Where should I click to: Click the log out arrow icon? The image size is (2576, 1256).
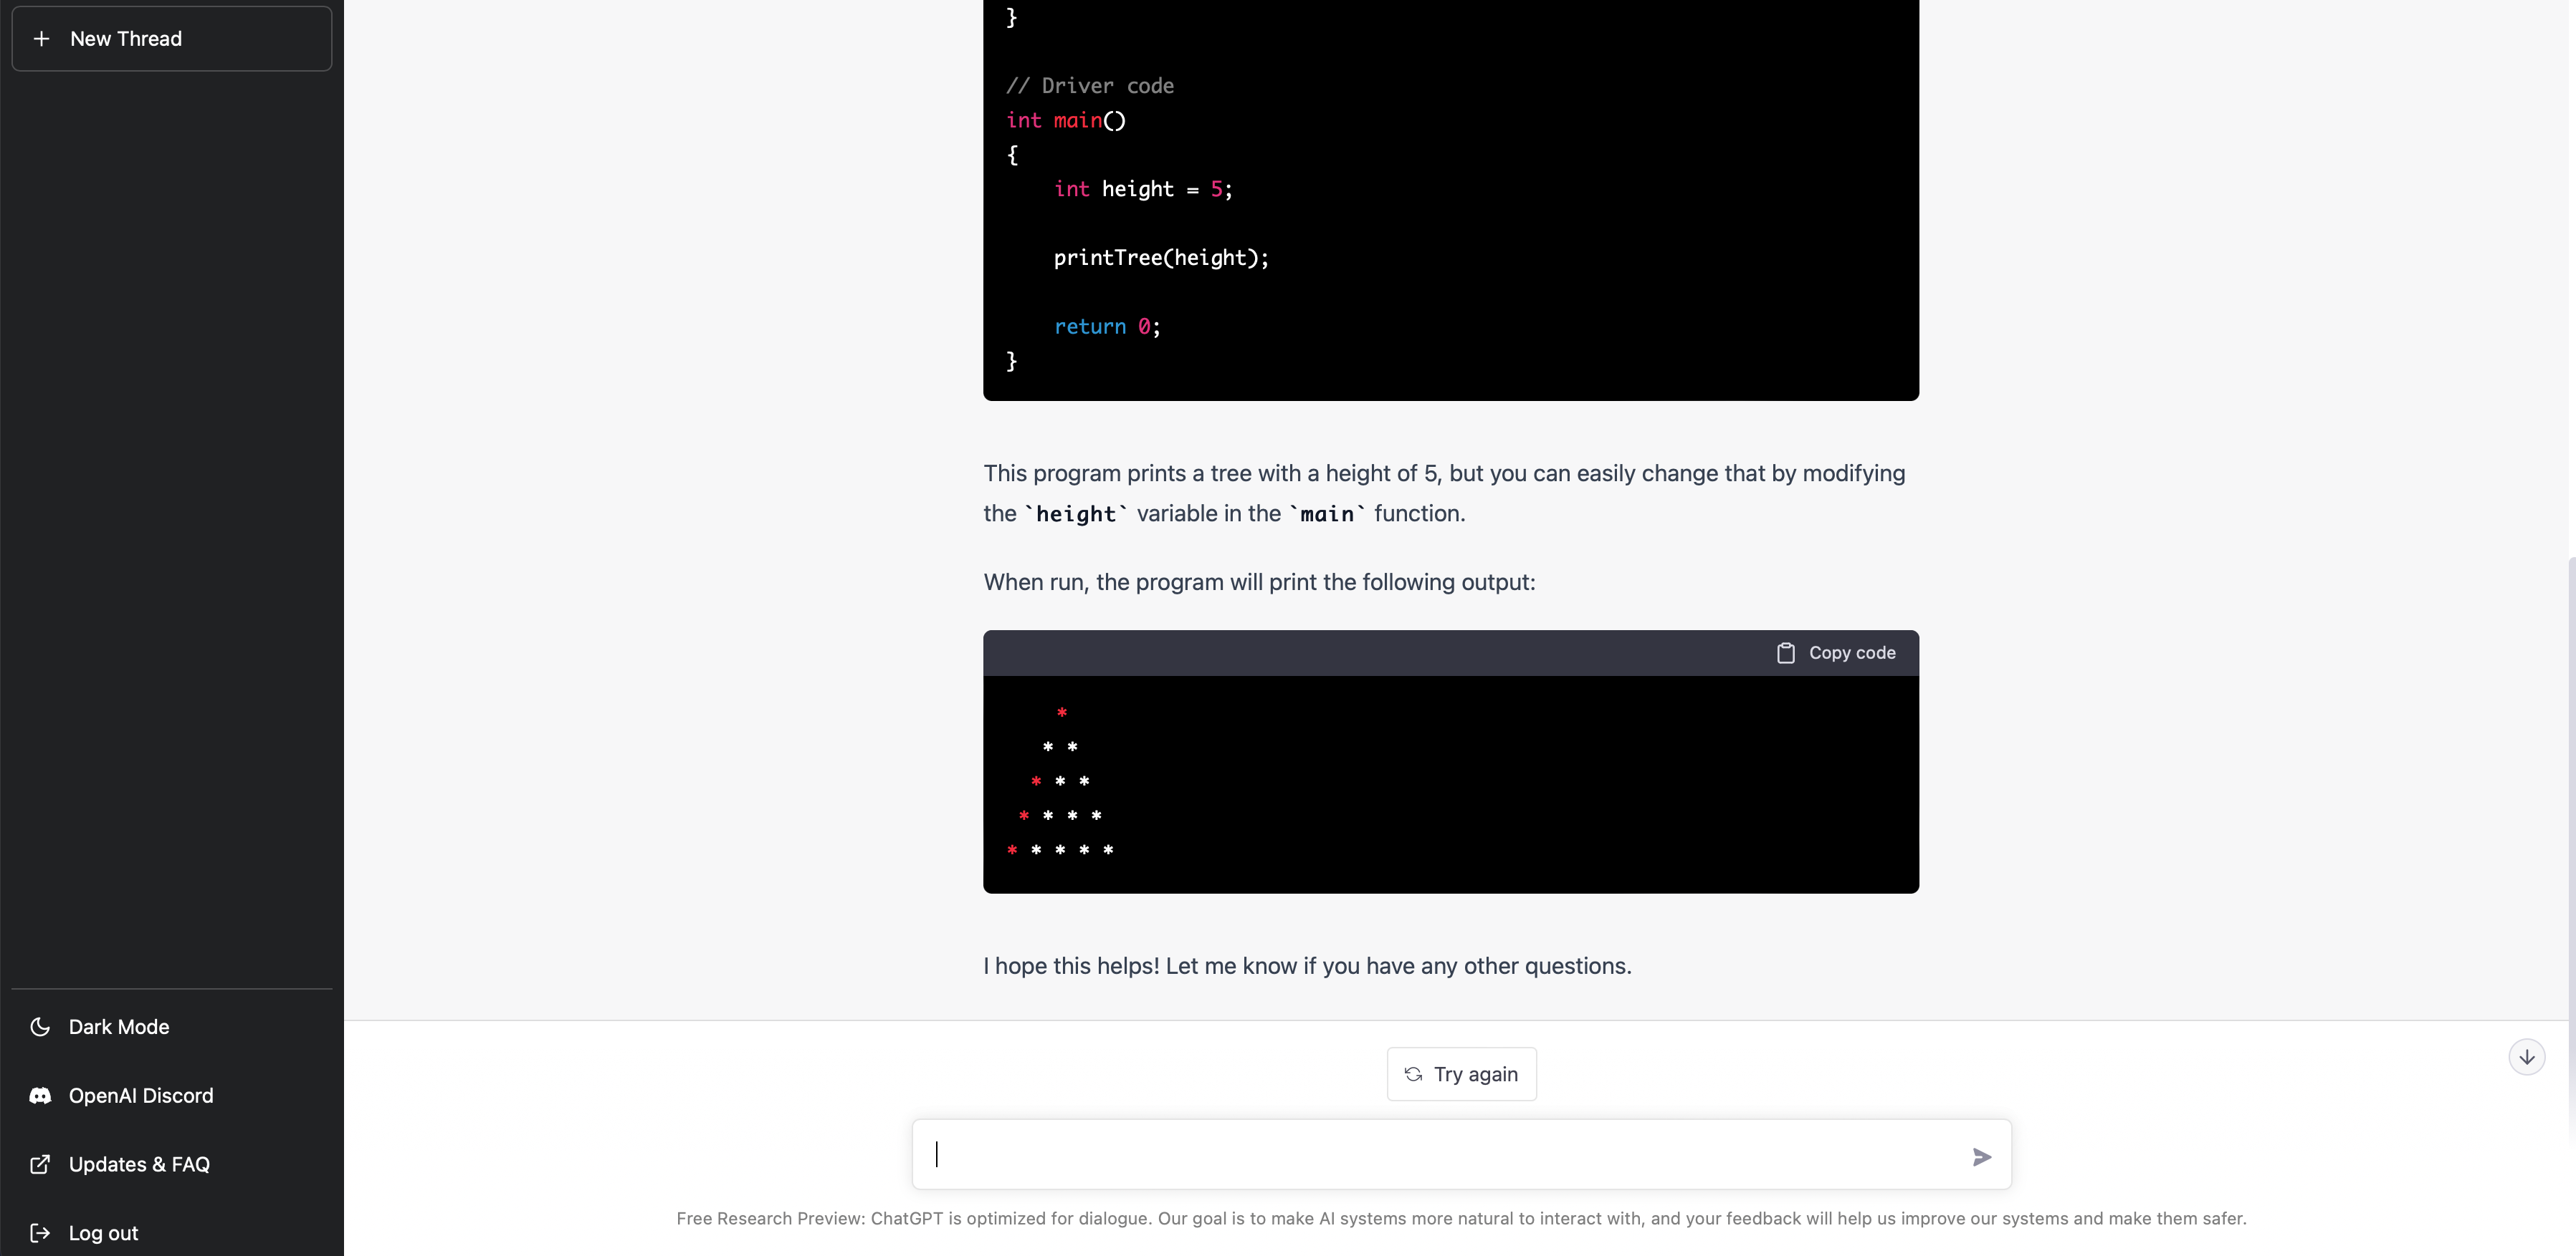point(40,1232)
